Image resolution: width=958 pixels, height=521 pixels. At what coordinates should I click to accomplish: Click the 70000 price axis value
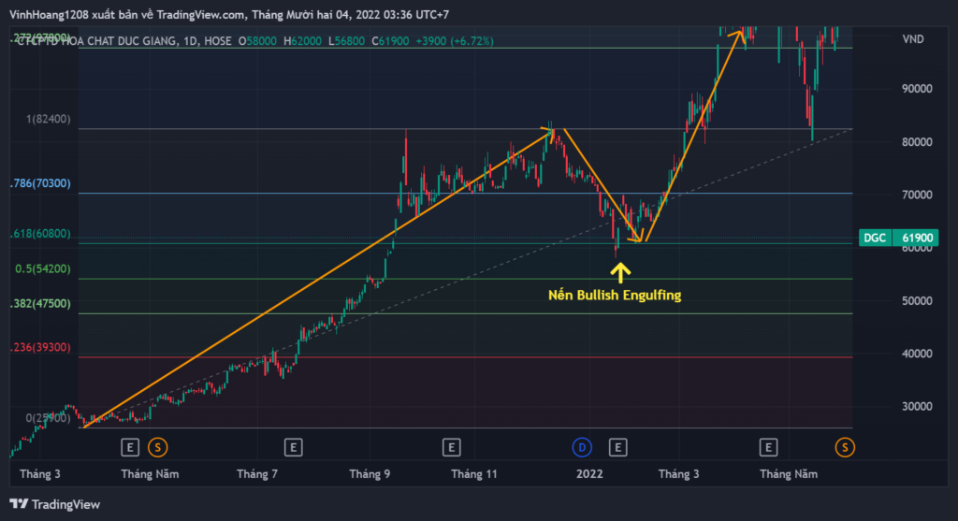[917, 195]
